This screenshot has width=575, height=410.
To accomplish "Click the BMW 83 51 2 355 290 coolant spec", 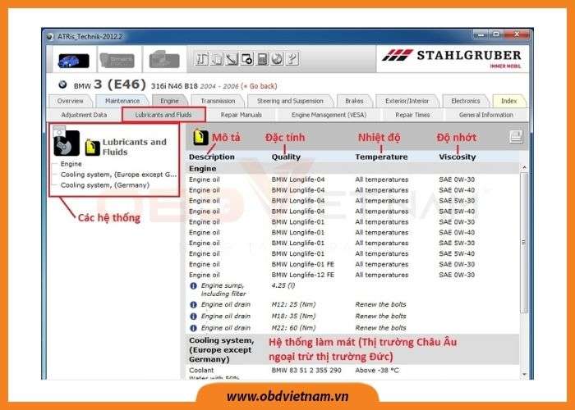I will [306, 371].
